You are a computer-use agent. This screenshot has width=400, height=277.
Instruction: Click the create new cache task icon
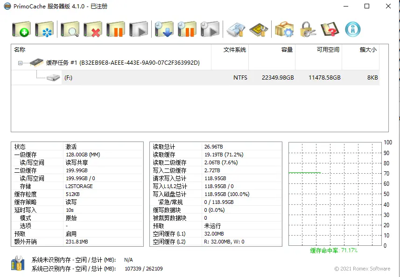click(21, 29)
